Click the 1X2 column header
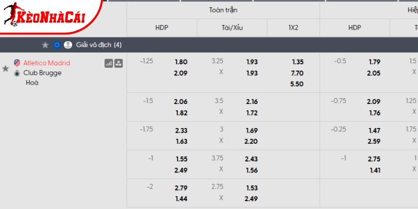This screenshot has width=418, height=209. tap(293, 28)
